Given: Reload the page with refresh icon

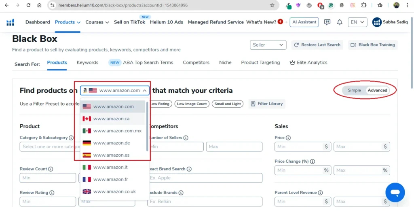Looking at the screenshot, I should pyautogui.click(x=28, y=5).
